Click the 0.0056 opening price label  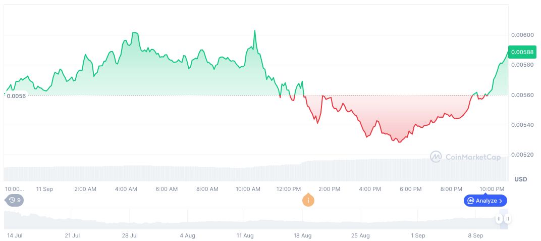(16, 95)
